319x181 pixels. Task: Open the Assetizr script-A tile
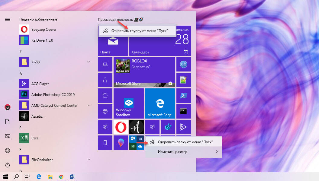click(136, 127)
